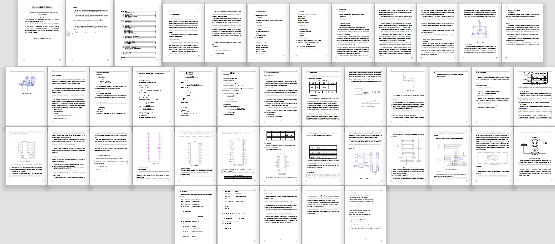The width and height of the screenshot is (555, 244).
Task: Select the page with pulse waveform and staircase graph
Action: (x=365, y=96)
